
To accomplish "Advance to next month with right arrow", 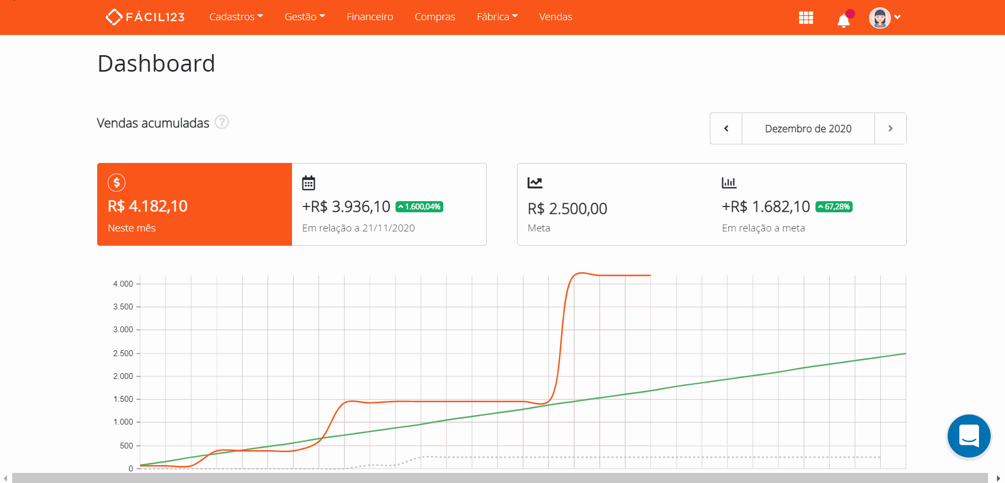I will 890,128.
